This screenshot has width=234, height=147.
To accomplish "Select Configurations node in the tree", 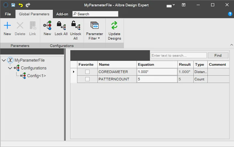I will 34,68.
